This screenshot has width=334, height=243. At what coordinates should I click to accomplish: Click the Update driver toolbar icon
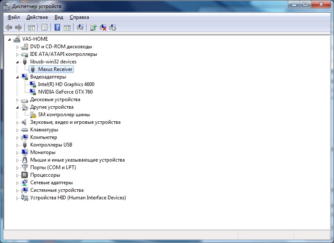pyautogui.click(x=93, y=27)
